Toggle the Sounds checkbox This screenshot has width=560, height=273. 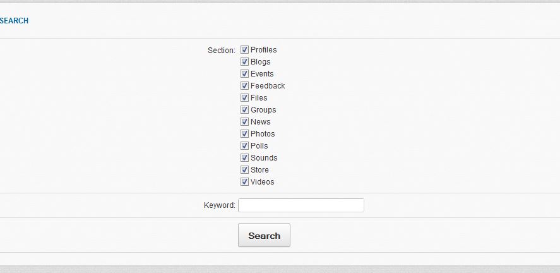[244, 158]
